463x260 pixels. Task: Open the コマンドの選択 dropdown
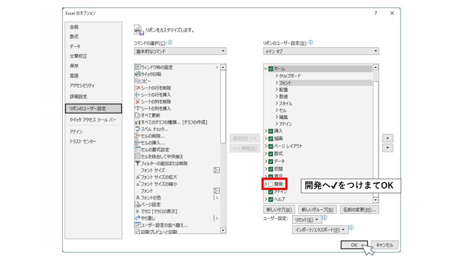point(180,51)
